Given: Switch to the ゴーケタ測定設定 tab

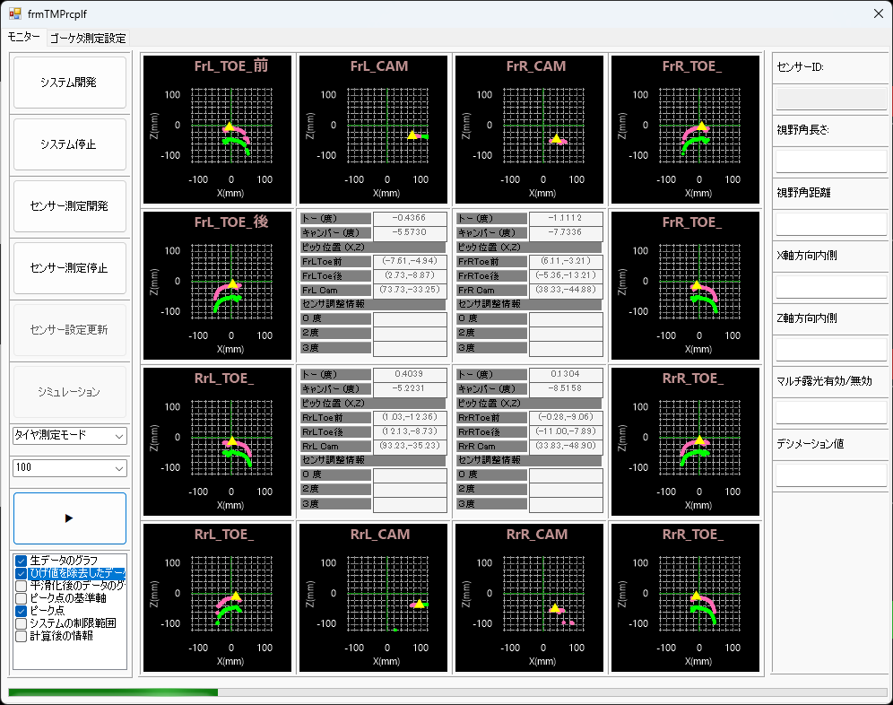Looking at the screenshot, I should (88, 38).
